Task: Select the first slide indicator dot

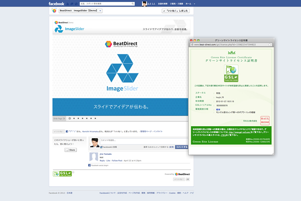Action: (69, 119)
